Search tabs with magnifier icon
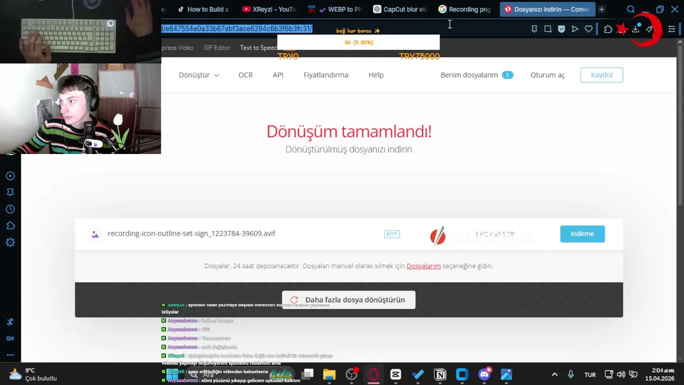Screen dimensions: 684x385 tap(631, 9)
